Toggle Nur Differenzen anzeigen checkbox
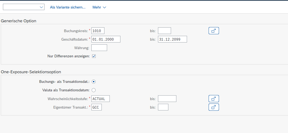Screen dimensions: 288x133 tap(94, 56)
